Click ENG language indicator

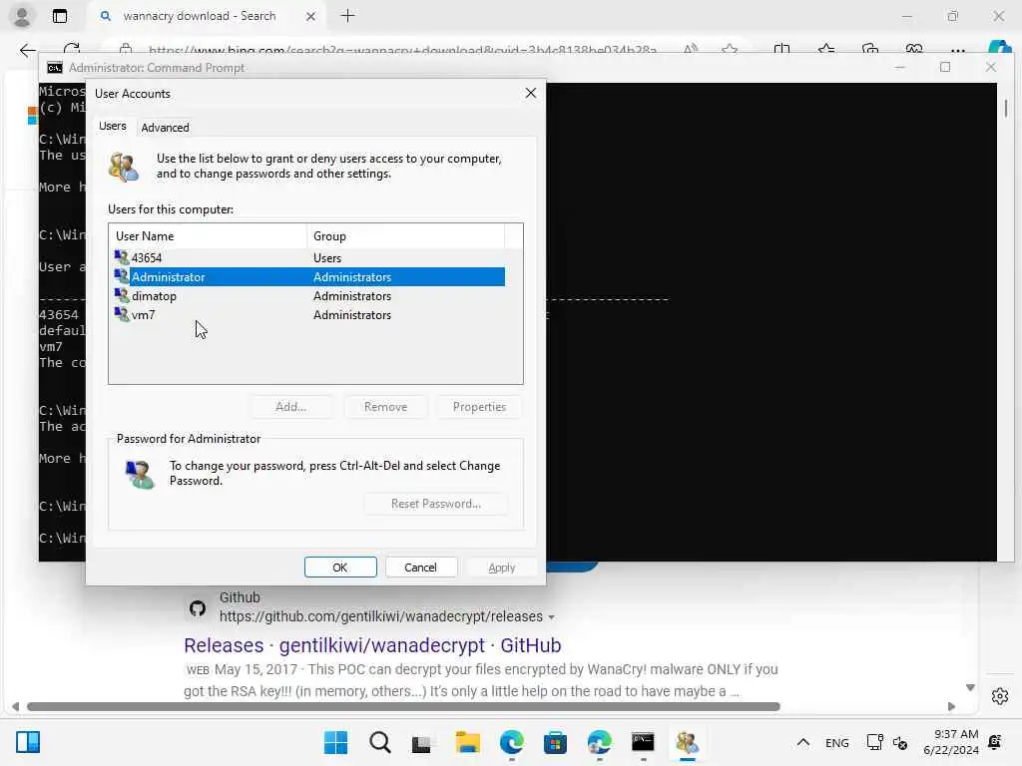point(837,743)
